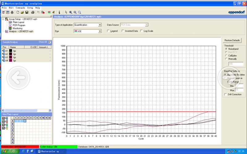
Task: Select the arrow pointer tool
Action: pyautogui.click(x=66, y=12)
